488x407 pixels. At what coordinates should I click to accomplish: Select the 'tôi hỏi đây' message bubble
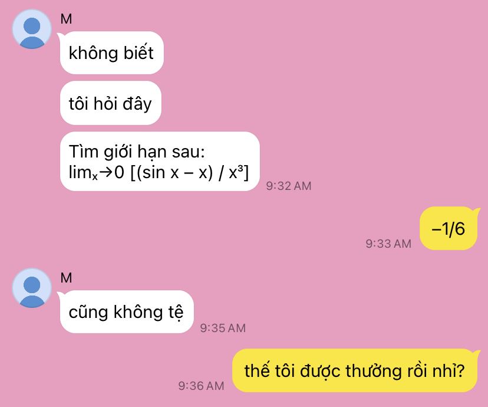(x=110, y=103)
